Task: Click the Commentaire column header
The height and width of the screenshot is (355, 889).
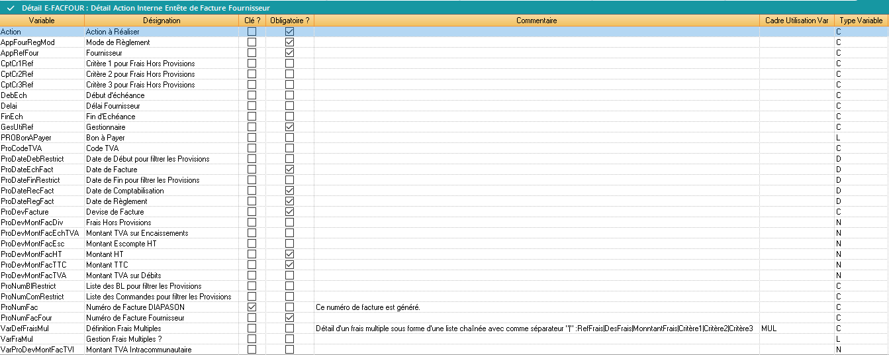Action: 536,21
